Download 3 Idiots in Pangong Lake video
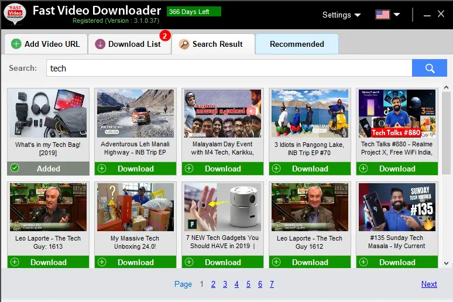This screenshot has width=453, height=302. tap(310, 169)
